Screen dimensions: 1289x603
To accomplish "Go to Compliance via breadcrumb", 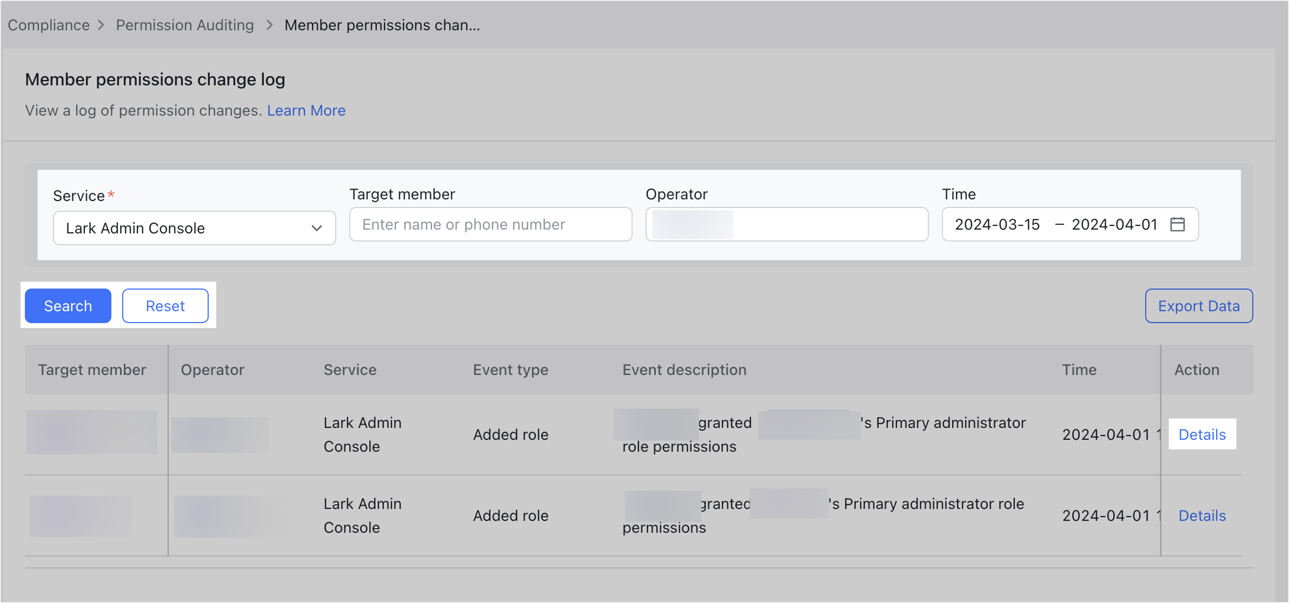I will point(49,25).
